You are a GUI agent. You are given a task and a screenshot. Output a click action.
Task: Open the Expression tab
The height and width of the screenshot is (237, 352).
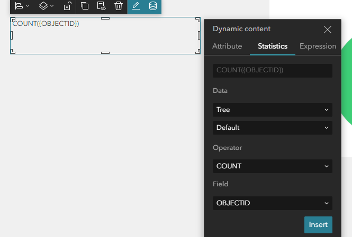[x=318, y=46]
